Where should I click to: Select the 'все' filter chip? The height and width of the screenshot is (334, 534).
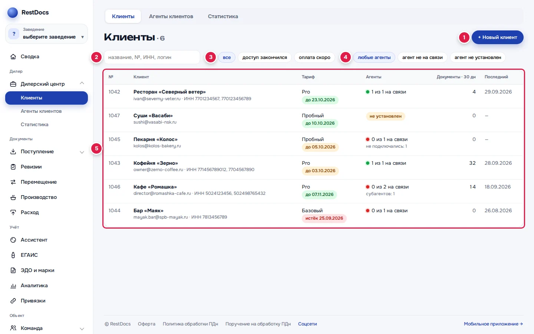tap(227, 58)
